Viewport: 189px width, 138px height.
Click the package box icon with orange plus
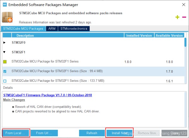coord(7,17)
